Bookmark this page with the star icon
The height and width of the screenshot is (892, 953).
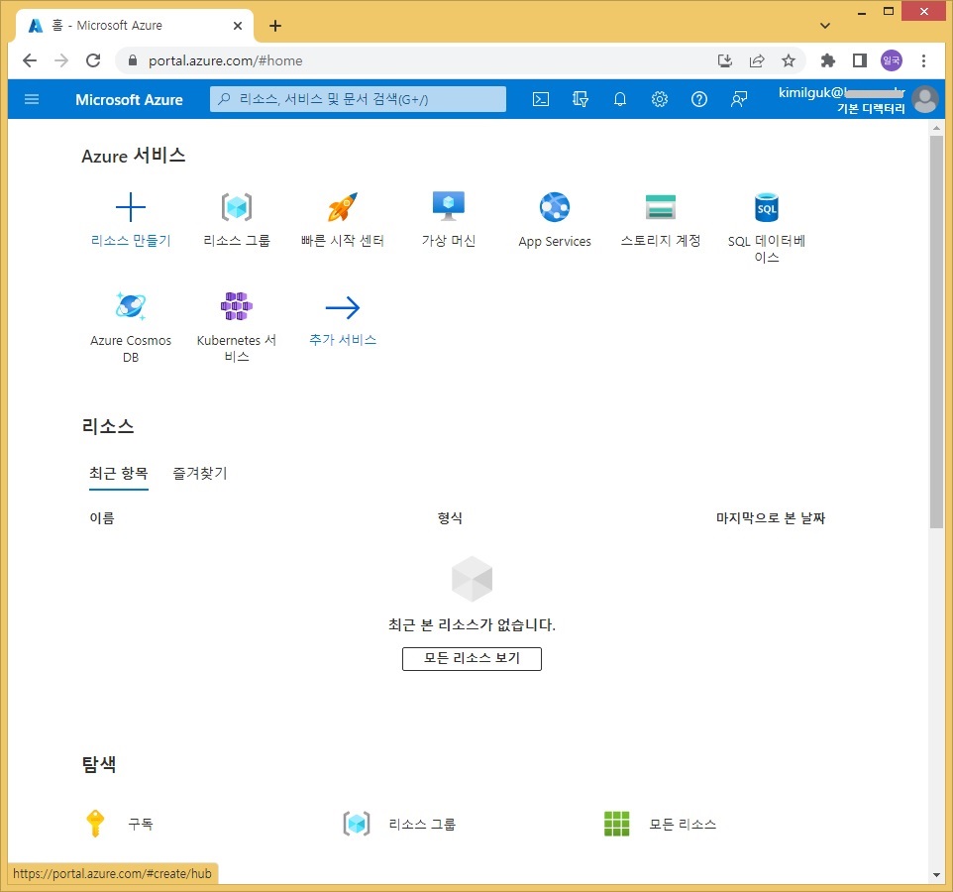click(x=789, y=60)
